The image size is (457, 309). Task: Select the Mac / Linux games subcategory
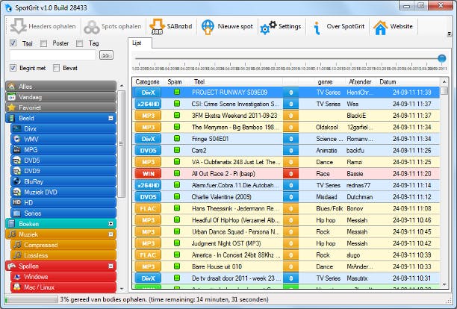[63, 287]
